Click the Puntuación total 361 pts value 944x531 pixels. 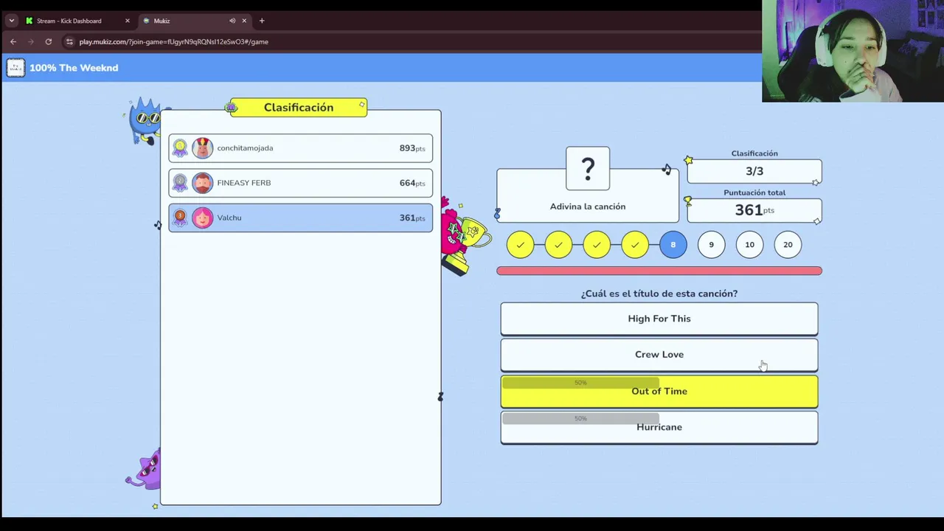(x=754, y=210)
